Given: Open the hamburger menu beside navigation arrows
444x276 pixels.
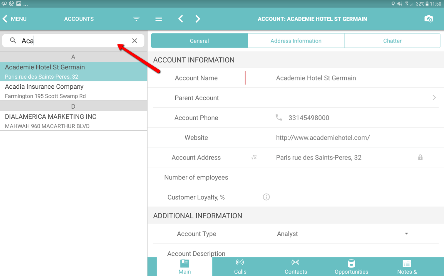Looking at the screenshot, I should 159,19.
